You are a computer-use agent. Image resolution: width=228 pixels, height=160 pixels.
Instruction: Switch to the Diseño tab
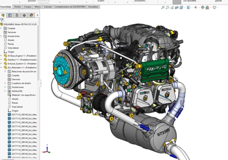point(18,7)
